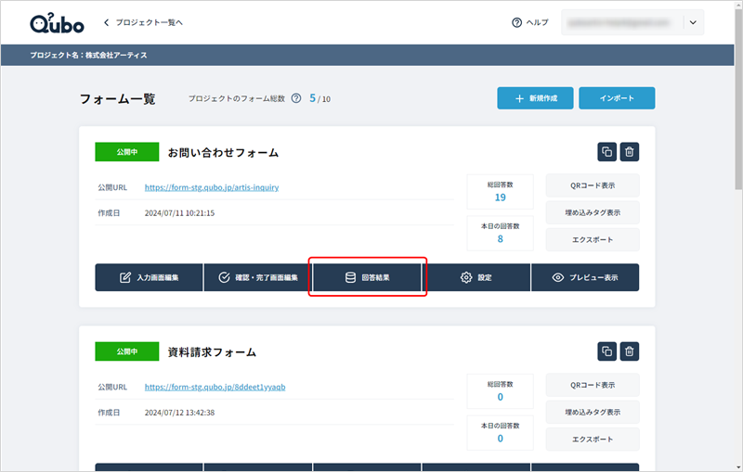Open 入力画面編集 for お問い合わせフォーム
The height and width of the screenshot is (472, 743).
149,277
